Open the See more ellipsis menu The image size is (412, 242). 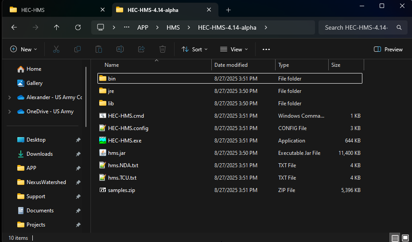pyautogui.click(x=266, y=49)
